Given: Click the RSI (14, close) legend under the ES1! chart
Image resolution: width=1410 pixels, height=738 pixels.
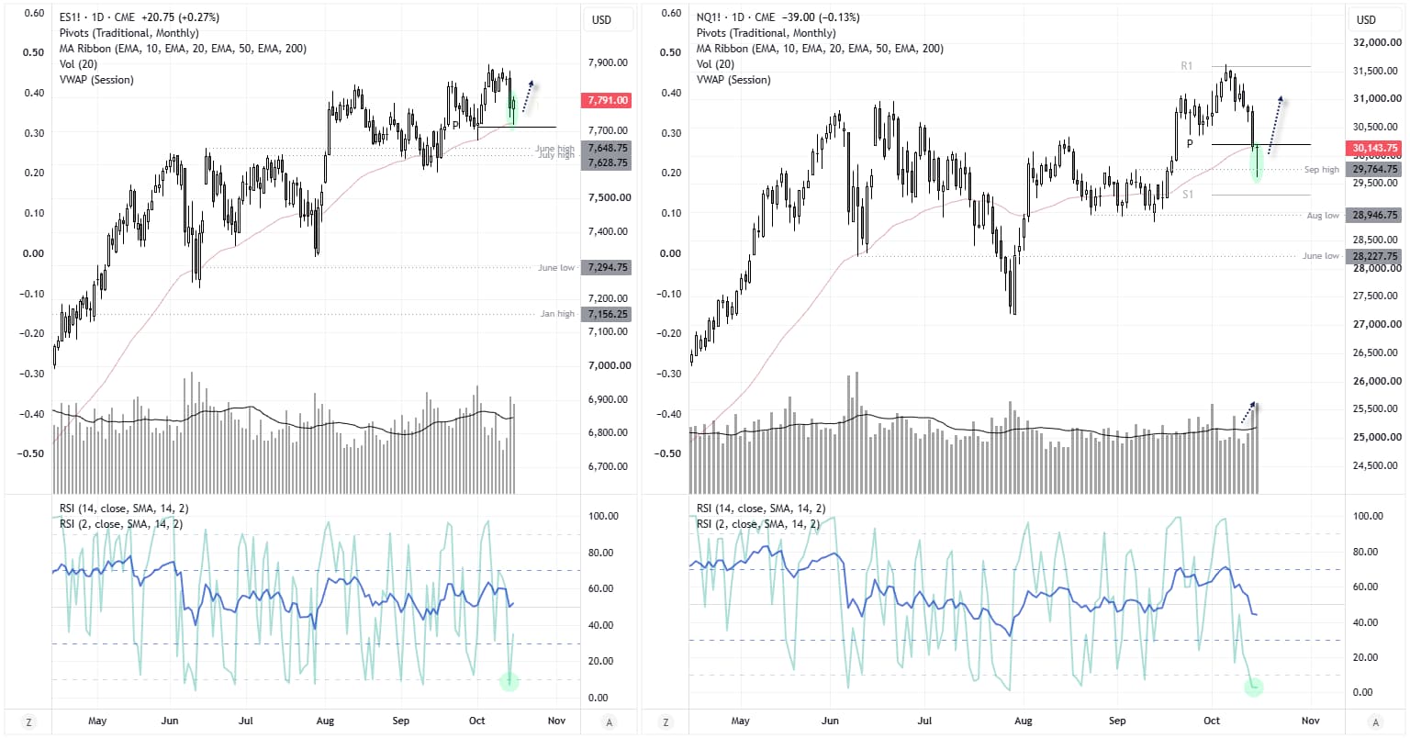Looking at the screenshot, I should click(123, 509).
